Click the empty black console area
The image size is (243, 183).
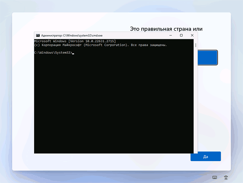coord(113,106)
